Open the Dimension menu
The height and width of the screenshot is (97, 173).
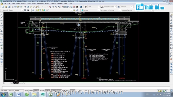click(x=40, y=4)
